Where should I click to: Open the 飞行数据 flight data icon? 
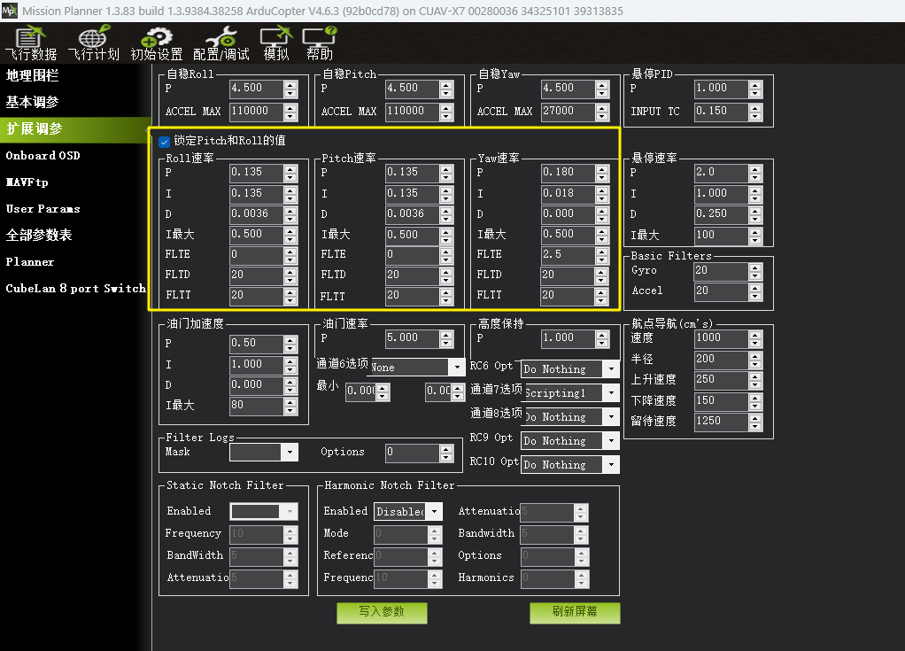[x=30, y=42]
